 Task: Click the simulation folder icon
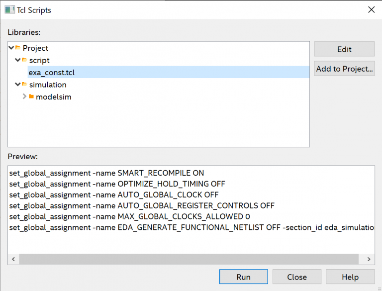tap(24, 85)
